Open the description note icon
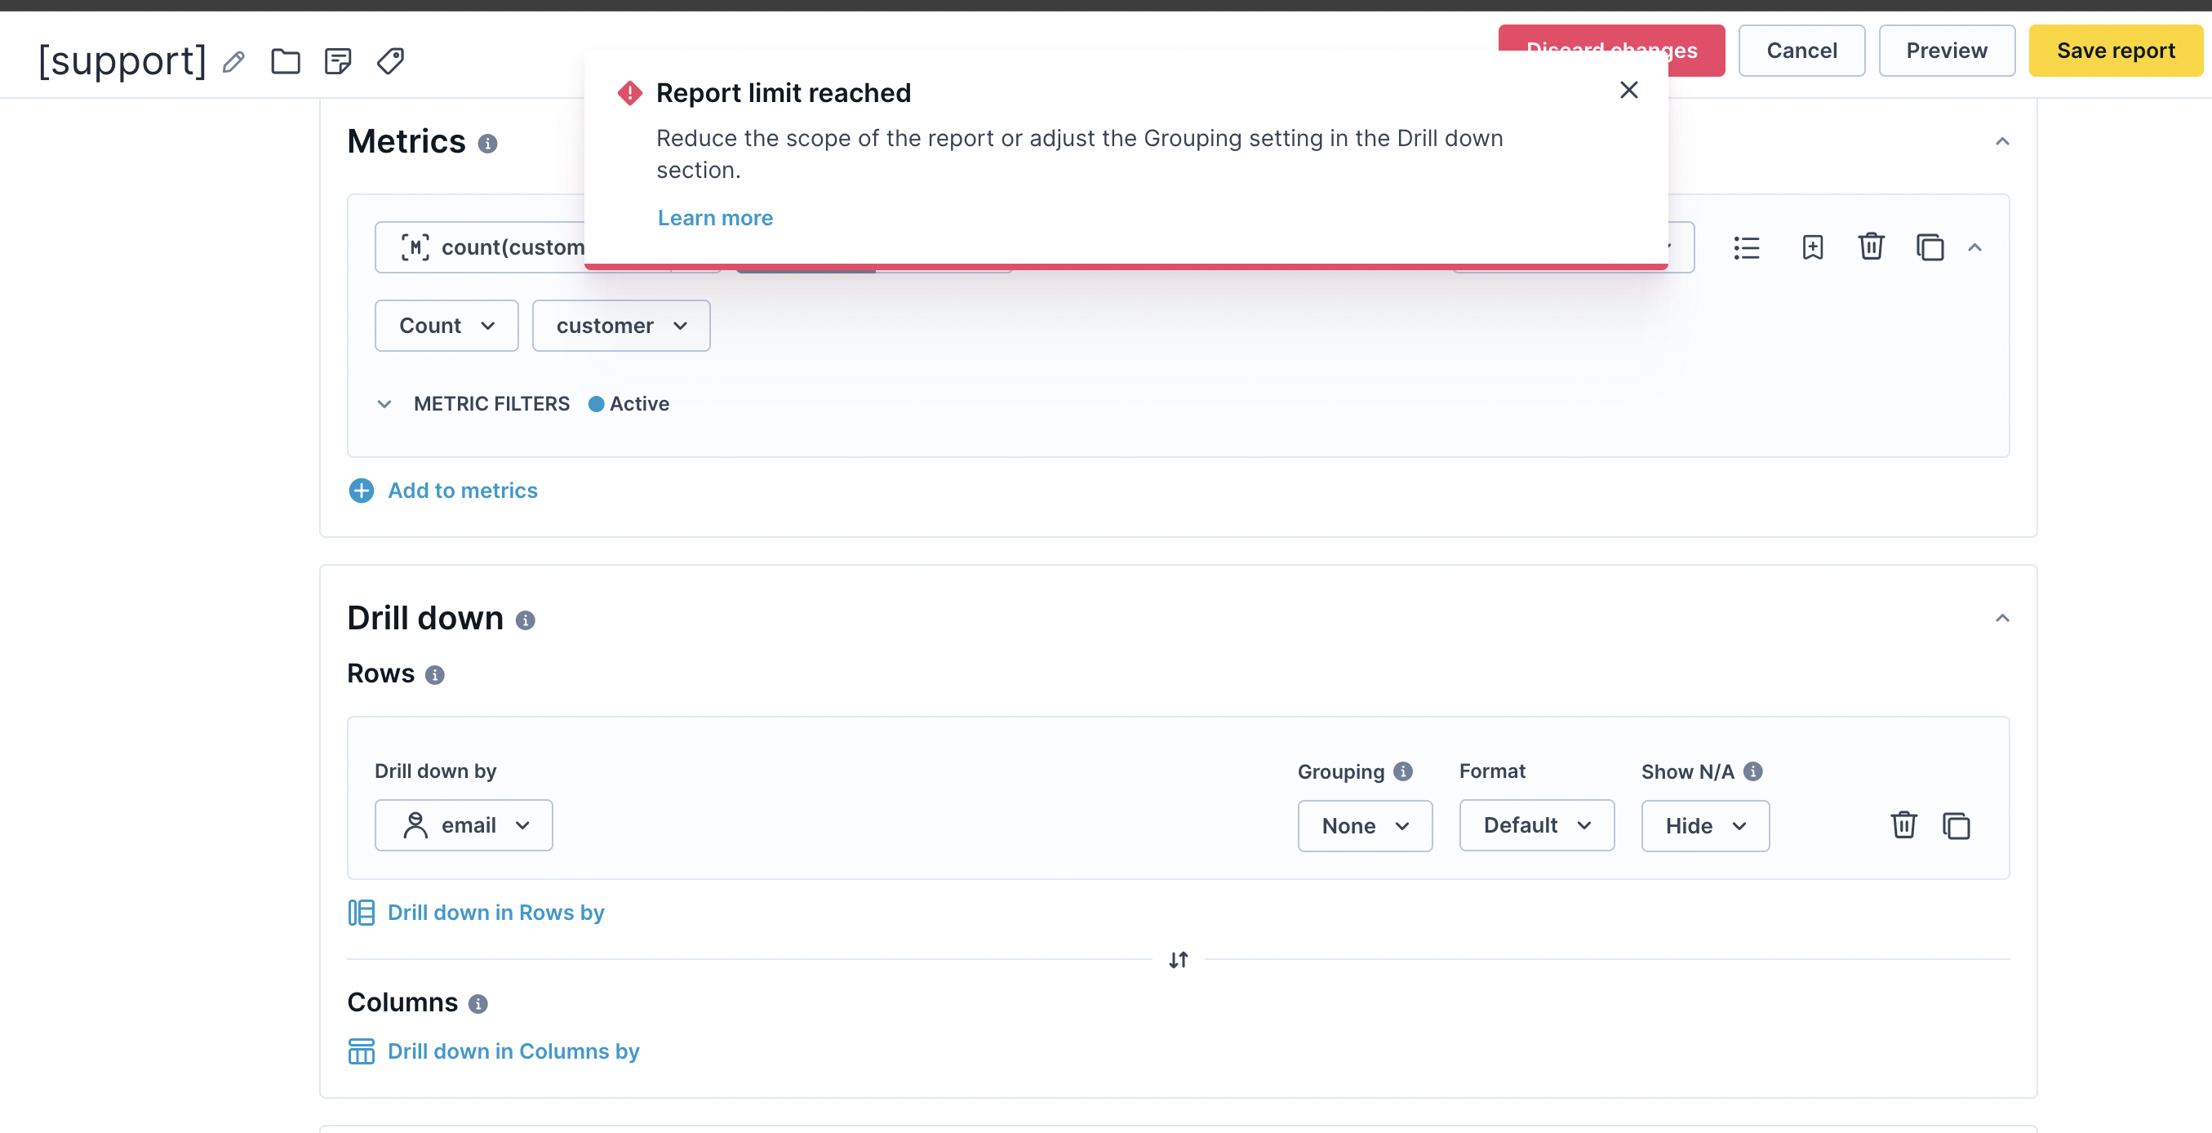 [x=338, y=61]
